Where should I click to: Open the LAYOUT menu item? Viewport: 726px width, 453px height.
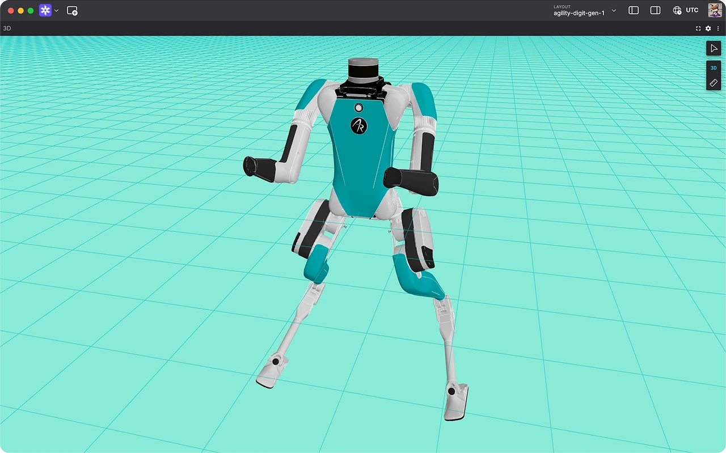coord(562,6)
